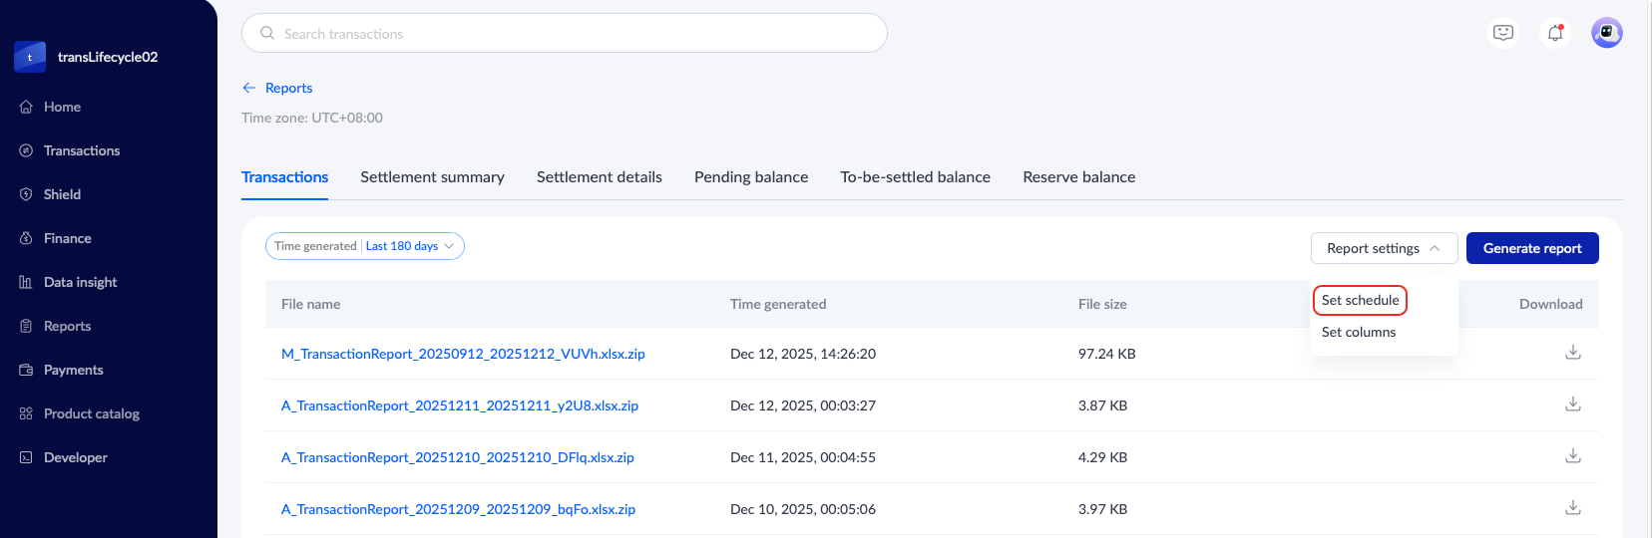Collapse the Report settings dropdown
Screen dimensions: 1652x538
1384,248
